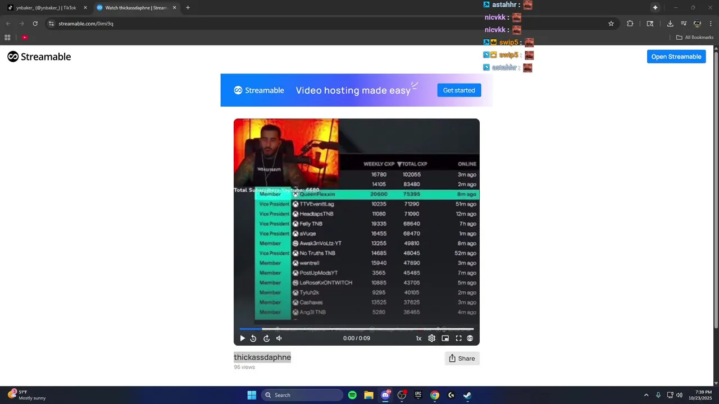This screenshot has height=404, width=719.
Task: Click the Streamable logo in player controls
Action: [470, 338]
